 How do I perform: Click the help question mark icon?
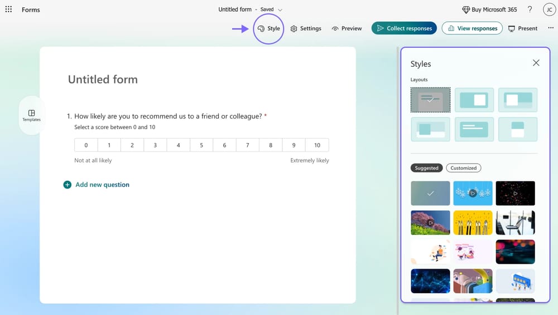pos(530,9)
